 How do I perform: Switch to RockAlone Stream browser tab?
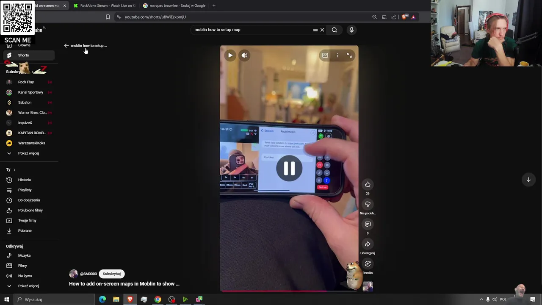[x=105, y=6]
